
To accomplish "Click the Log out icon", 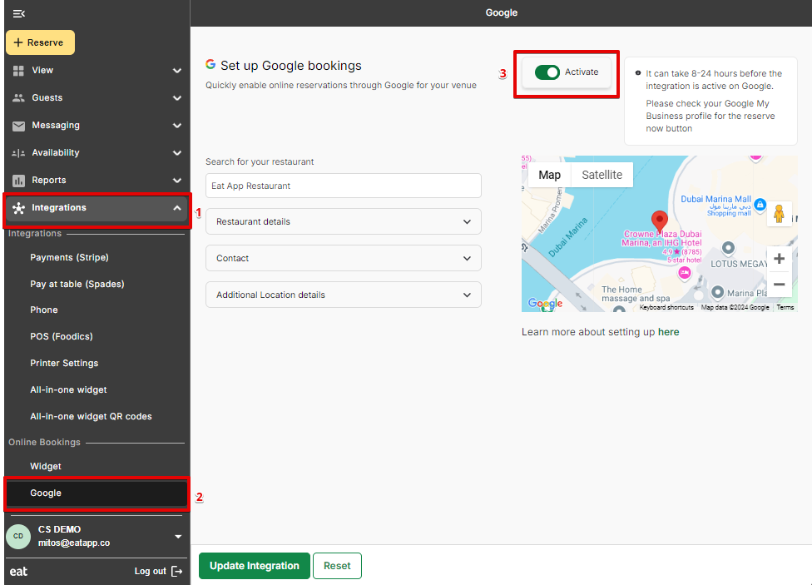I will coord(176,572).
